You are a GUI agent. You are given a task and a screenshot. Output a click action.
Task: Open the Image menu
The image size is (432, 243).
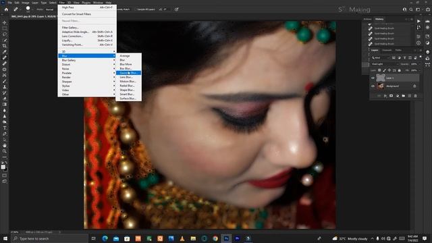click(x=25, y=3)
